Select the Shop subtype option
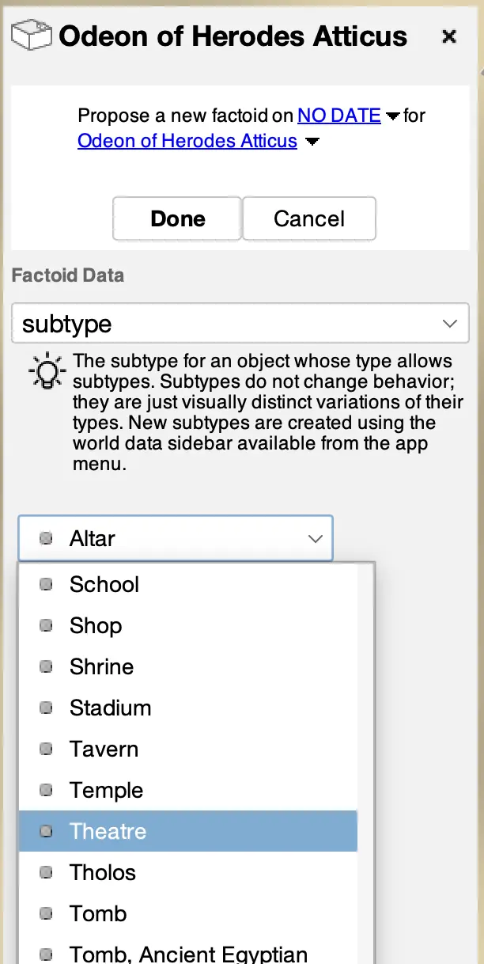The width and height of the screenshot is (484, 964). click(x=96, y=626)
